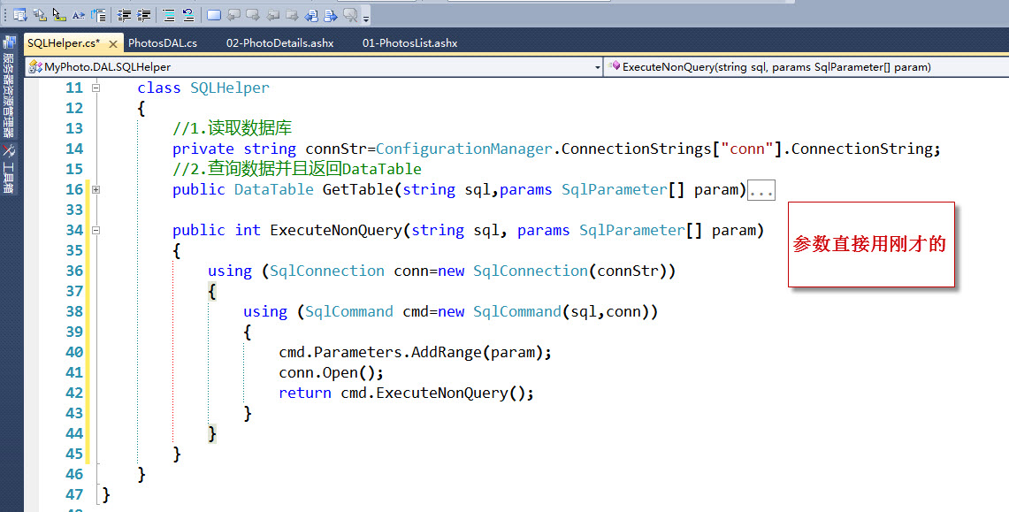Click the Display Parameter Info icon
The height and width of the screenshot is (512, 1009).
point(37,14)
